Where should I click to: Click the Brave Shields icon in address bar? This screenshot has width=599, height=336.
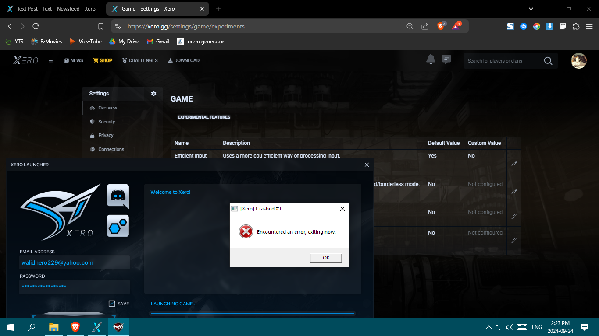(x=441, y=26)
